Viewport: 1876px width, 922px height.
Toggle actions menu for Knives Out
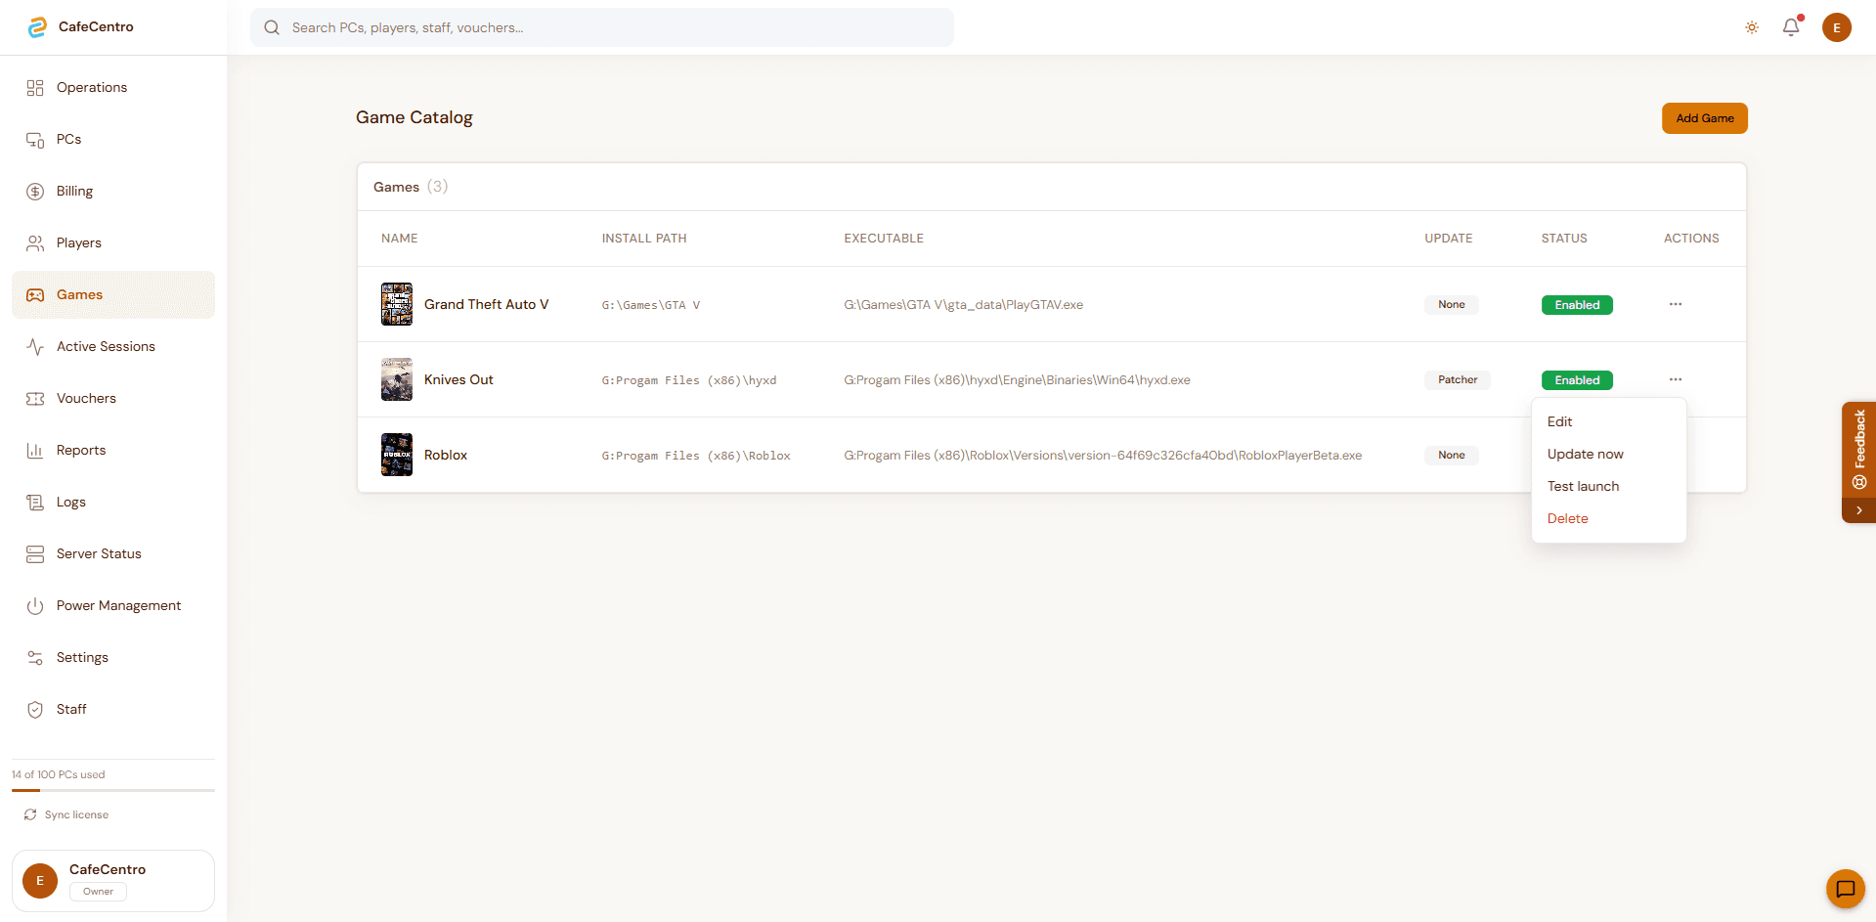coord(1676,379)
